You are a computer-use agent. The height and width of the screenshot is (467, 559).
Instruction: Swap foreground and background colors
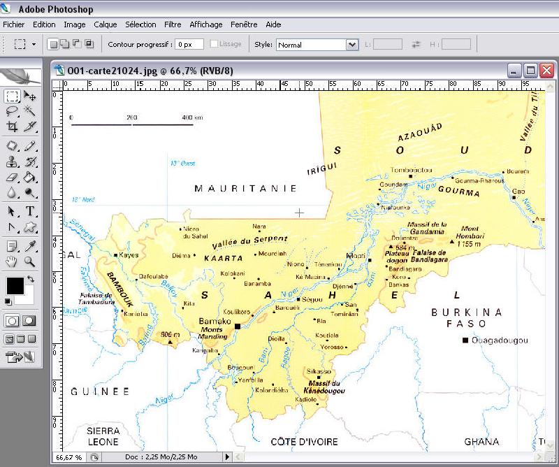(x=31, y=279)
